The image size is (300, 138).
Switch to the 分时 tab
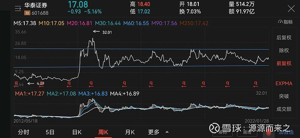[24, 132]
